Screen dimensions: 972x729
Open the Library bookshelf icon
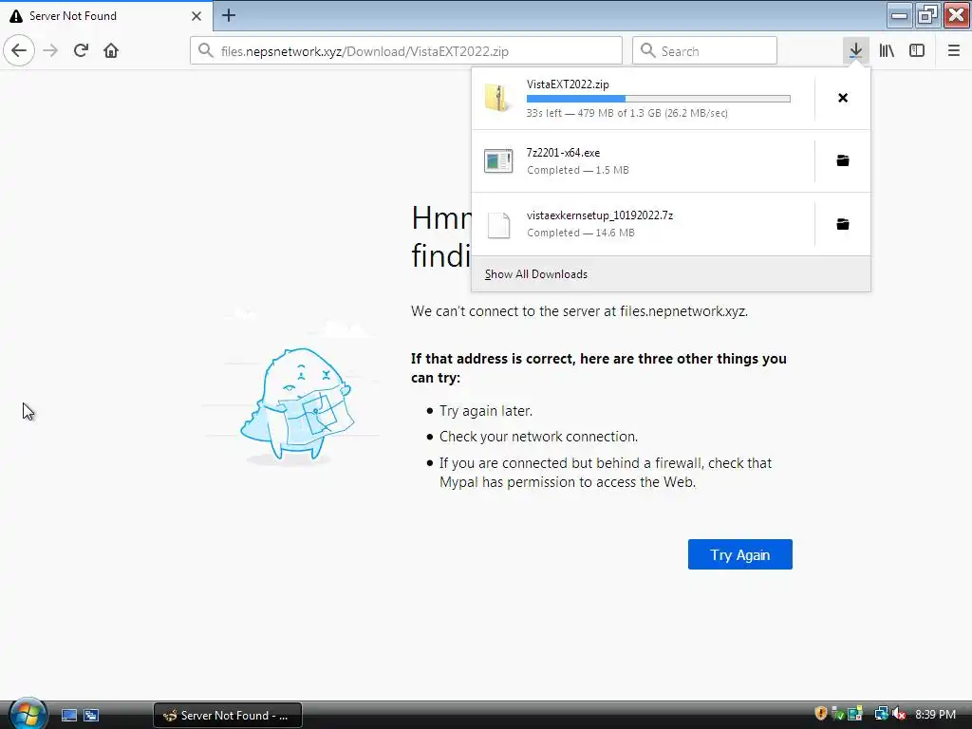[x=887, y=50]
